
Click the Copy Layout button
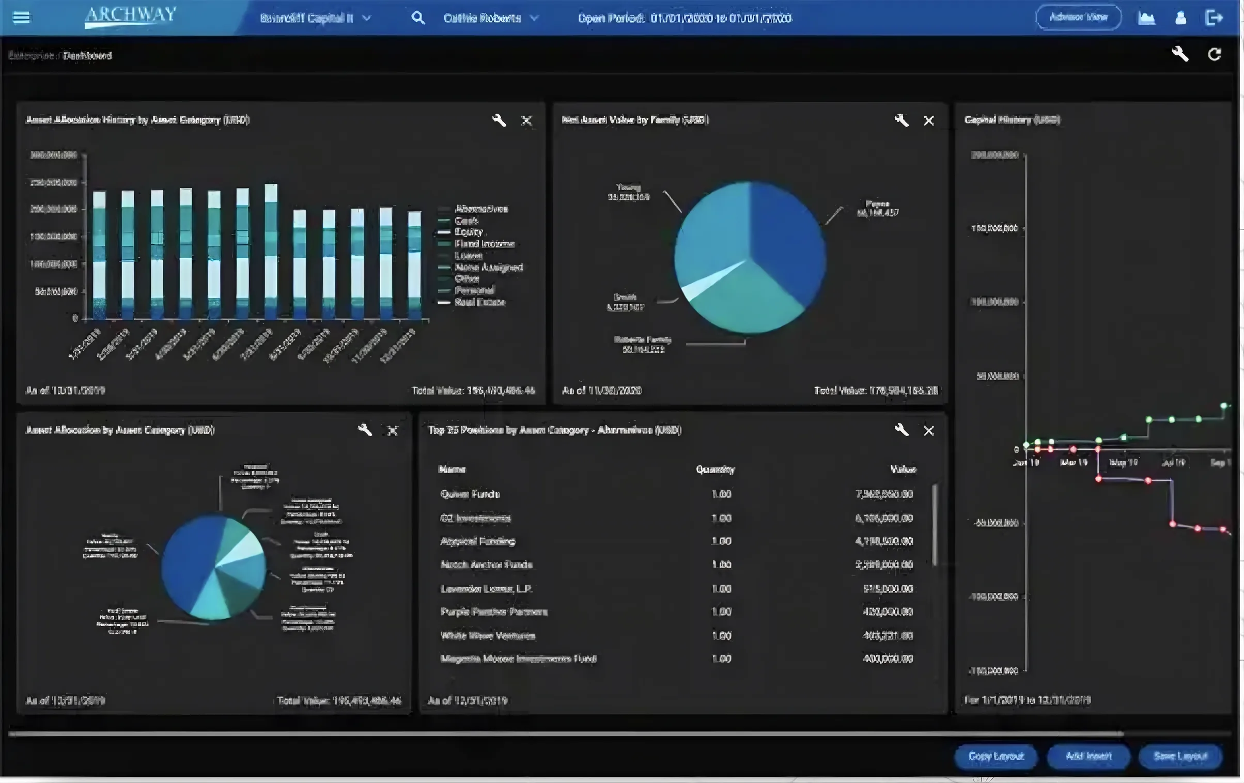pyautogui.click(x=996, y=756)
